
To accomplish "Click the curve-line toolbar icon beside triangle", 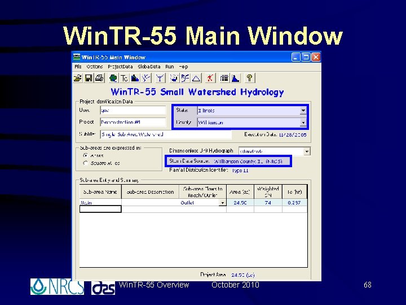I will 185,78.
